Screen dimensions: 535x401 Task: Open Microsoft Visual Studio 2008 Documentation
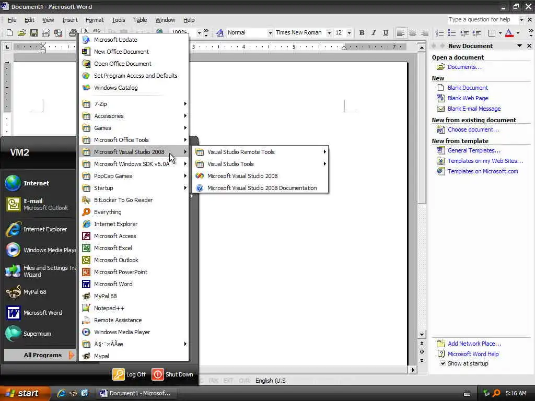[x=260, y=188]
